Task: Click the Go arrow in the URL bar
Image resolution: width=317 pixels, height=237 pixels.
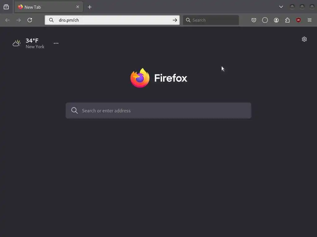Action: pos(175,20)
